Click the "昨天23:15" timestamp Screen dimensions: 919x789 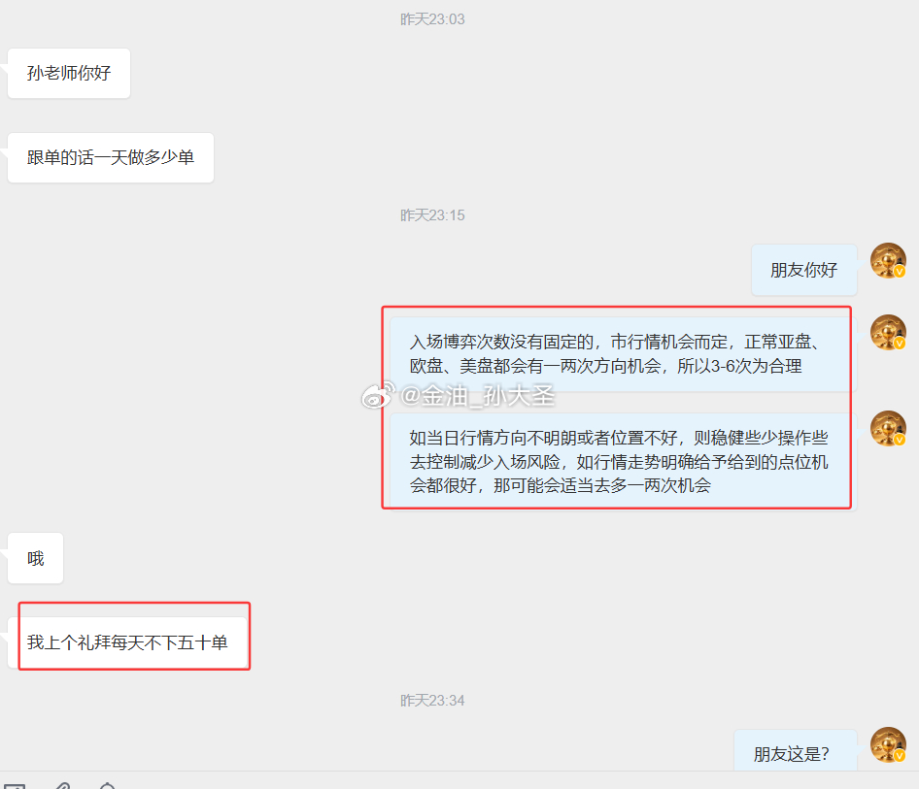[x=432, y=215]
